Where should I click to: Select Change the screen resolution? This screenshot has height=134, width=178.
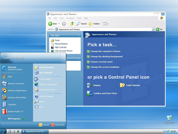(x=103, y=67)
